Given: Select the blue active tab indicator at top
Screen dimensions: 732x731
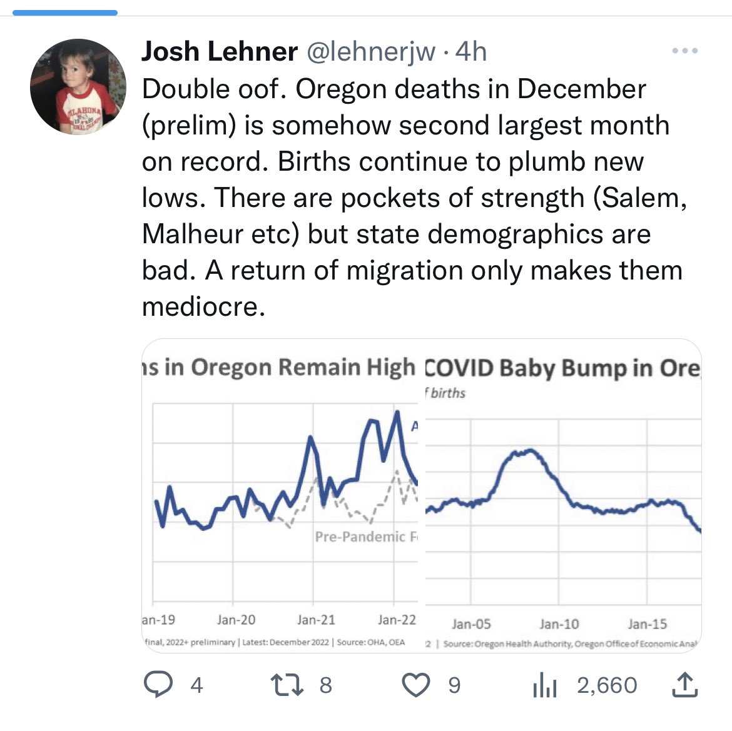Looking at the screenshot, I should pyautogui.click(x=65, y=13).
